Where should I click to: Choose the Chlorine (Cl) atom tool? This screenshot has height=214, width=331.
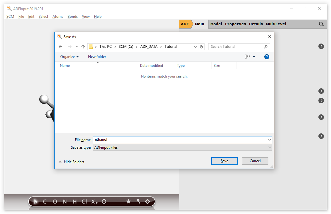coord(84,201)
